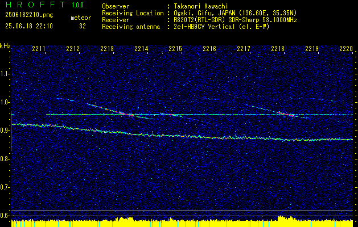
Task: Click the 2220 time marker
Action: click(346, 48)
